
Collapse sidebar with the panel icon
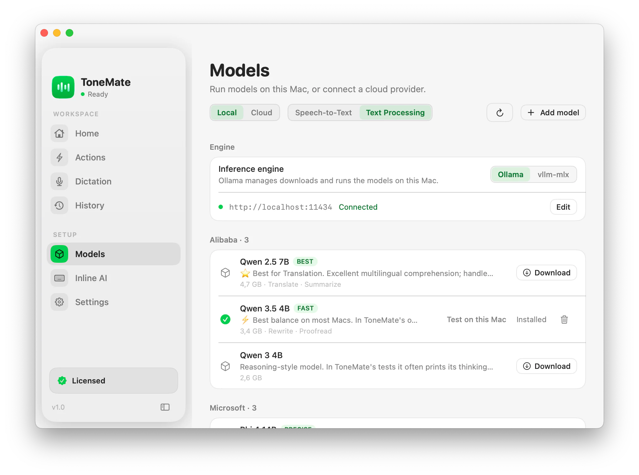point(165,407)
